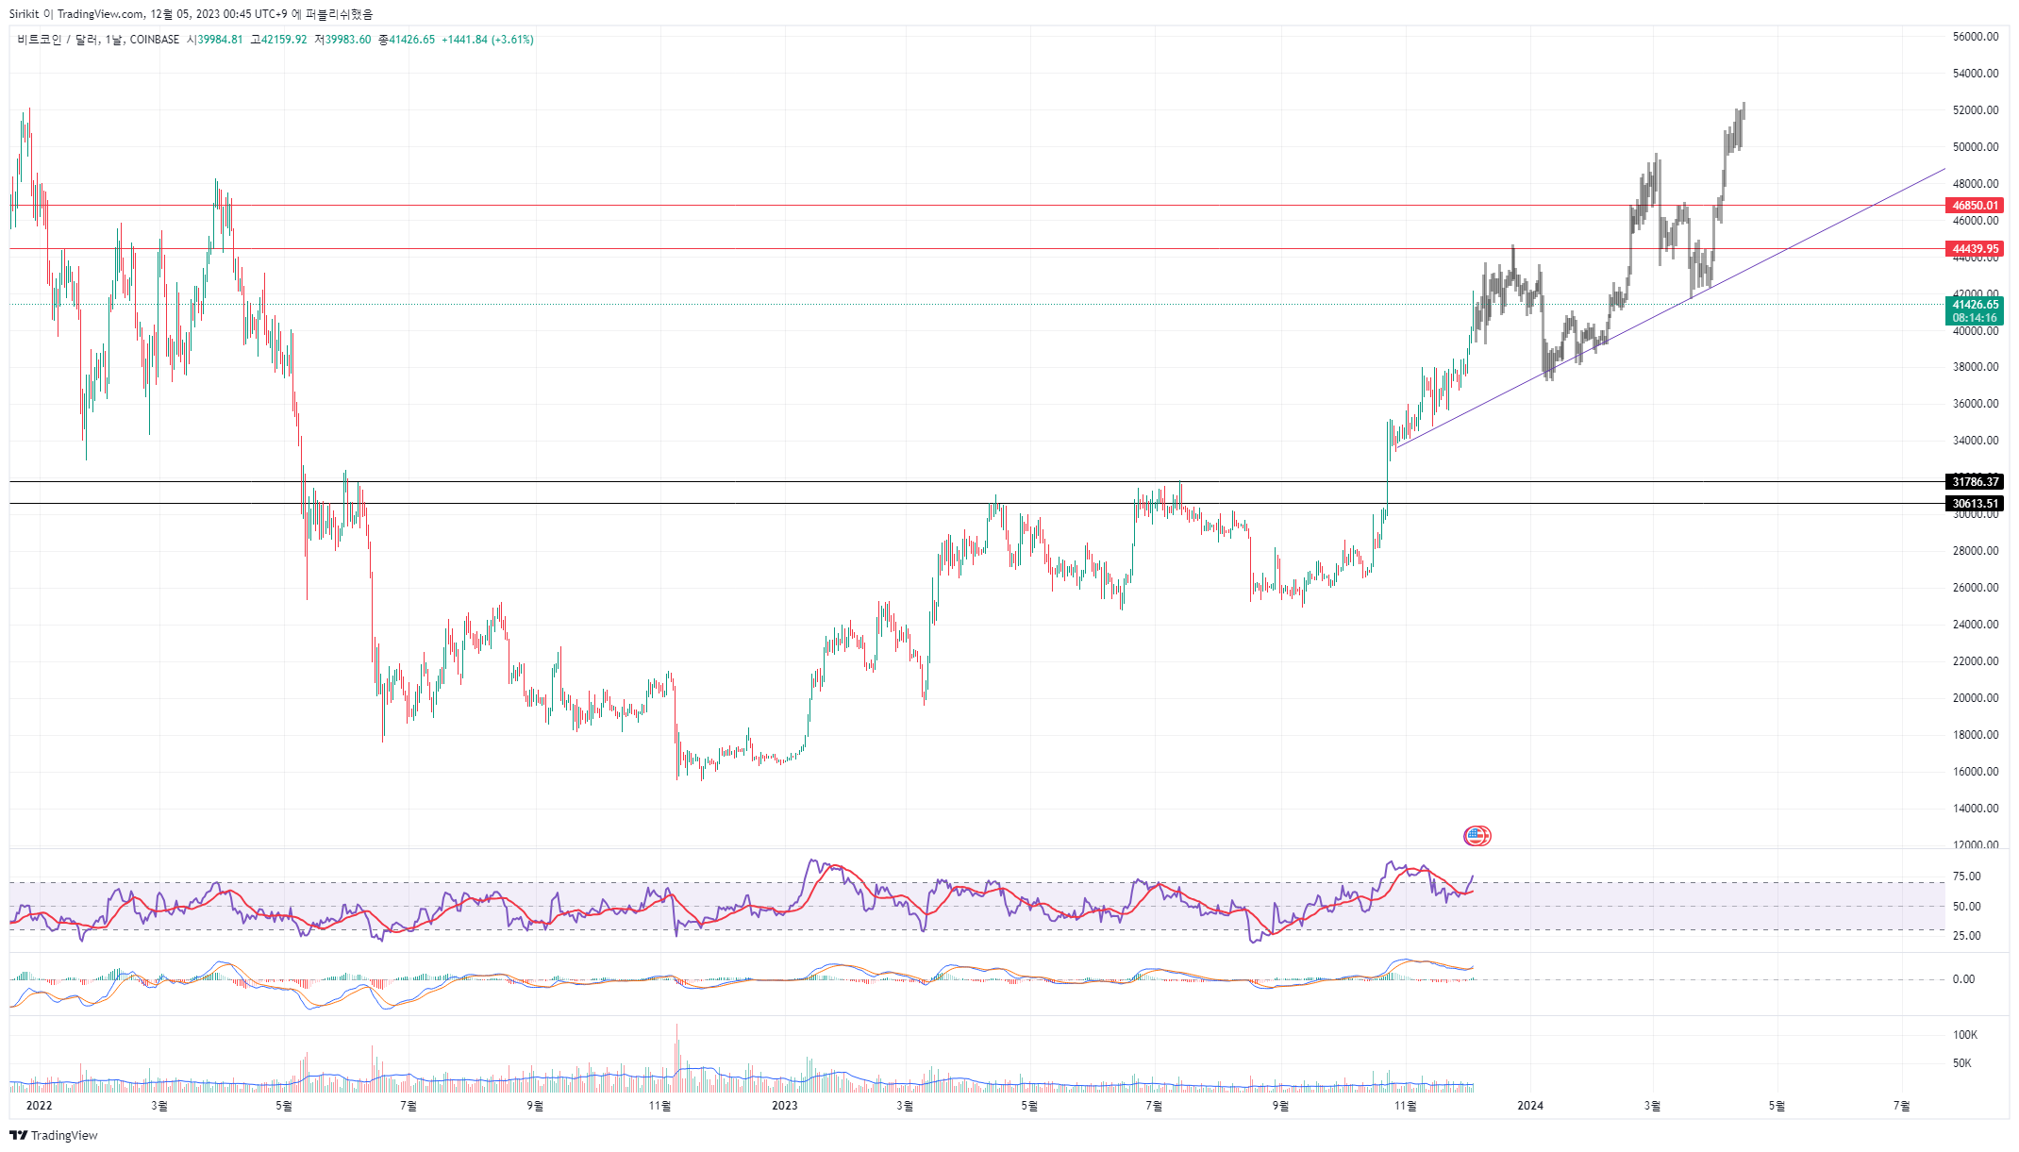Click the 0.00 label on MACD scale
The height and width of the screenshot is (1152, 2019).
[1963, 979]
